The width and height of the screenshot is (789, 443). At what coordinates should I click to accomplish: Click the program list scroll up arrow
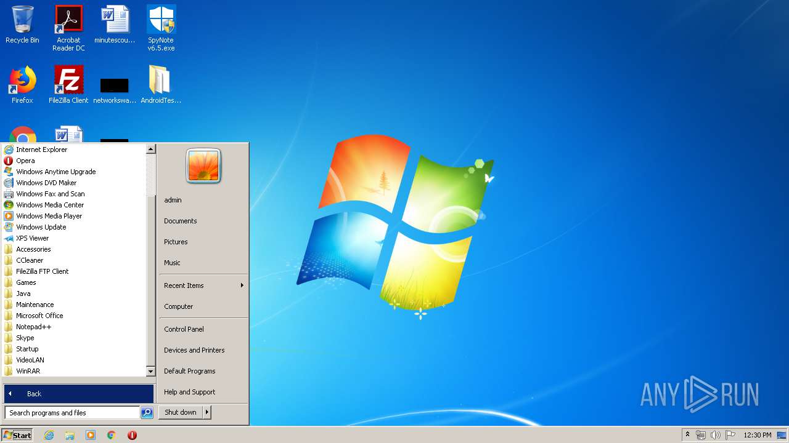(150, 149)
